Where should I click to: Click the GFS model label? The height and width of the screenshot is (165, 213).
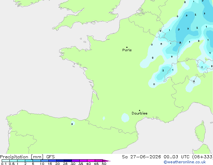pos(50,157)
